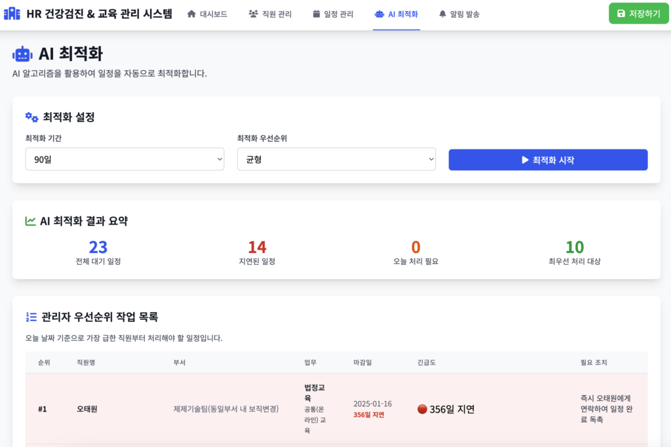Screen dimensions: 671x447
Task: Click the 지연된 일정 count 14
Action: 257,247
